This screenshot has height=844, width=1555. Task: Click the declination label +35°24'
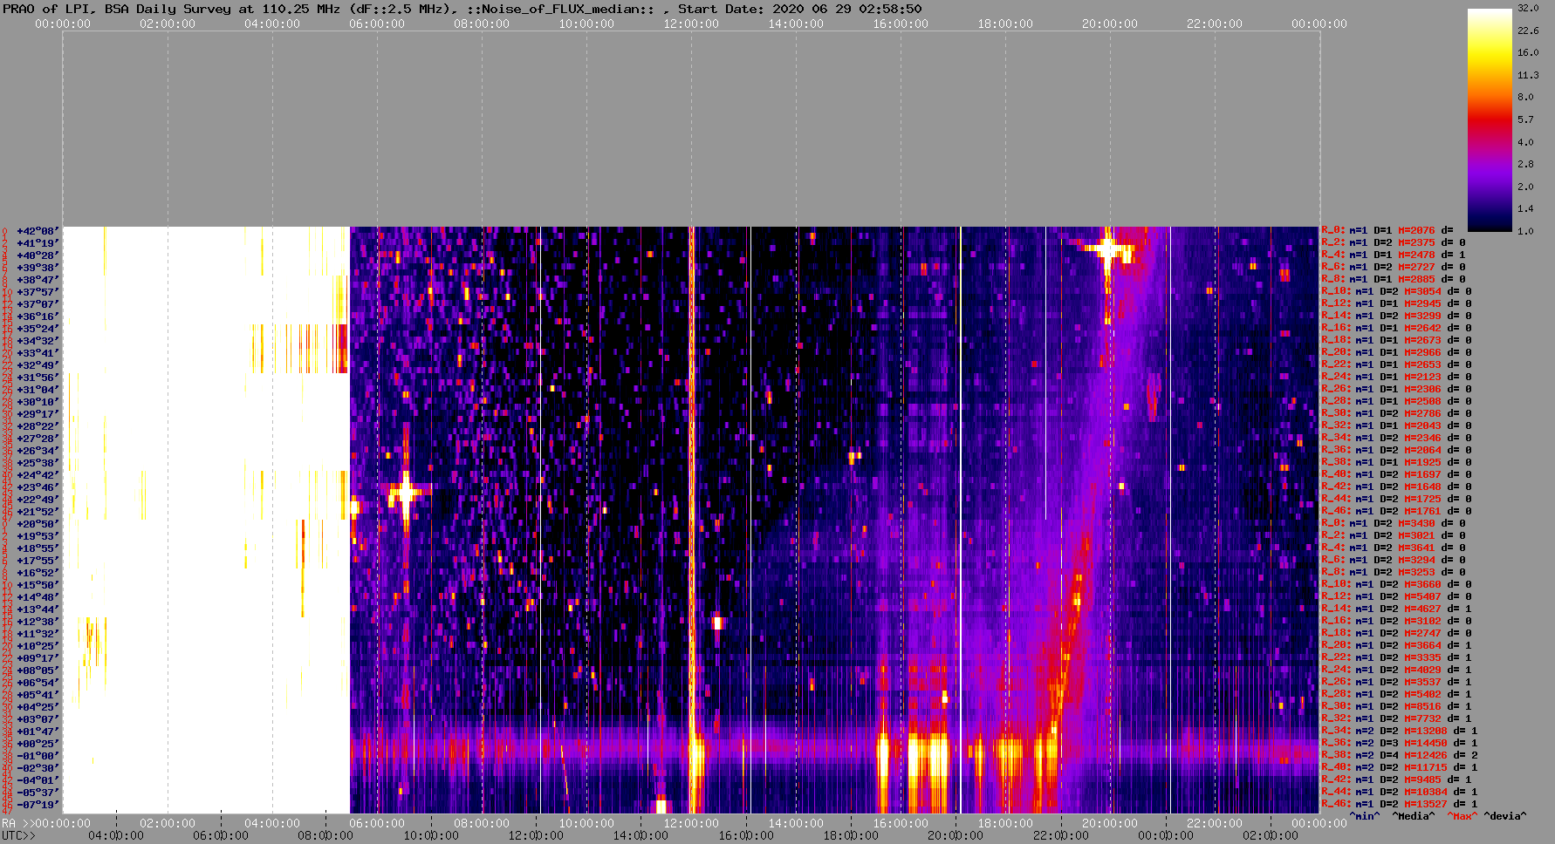tap(38, 329)
